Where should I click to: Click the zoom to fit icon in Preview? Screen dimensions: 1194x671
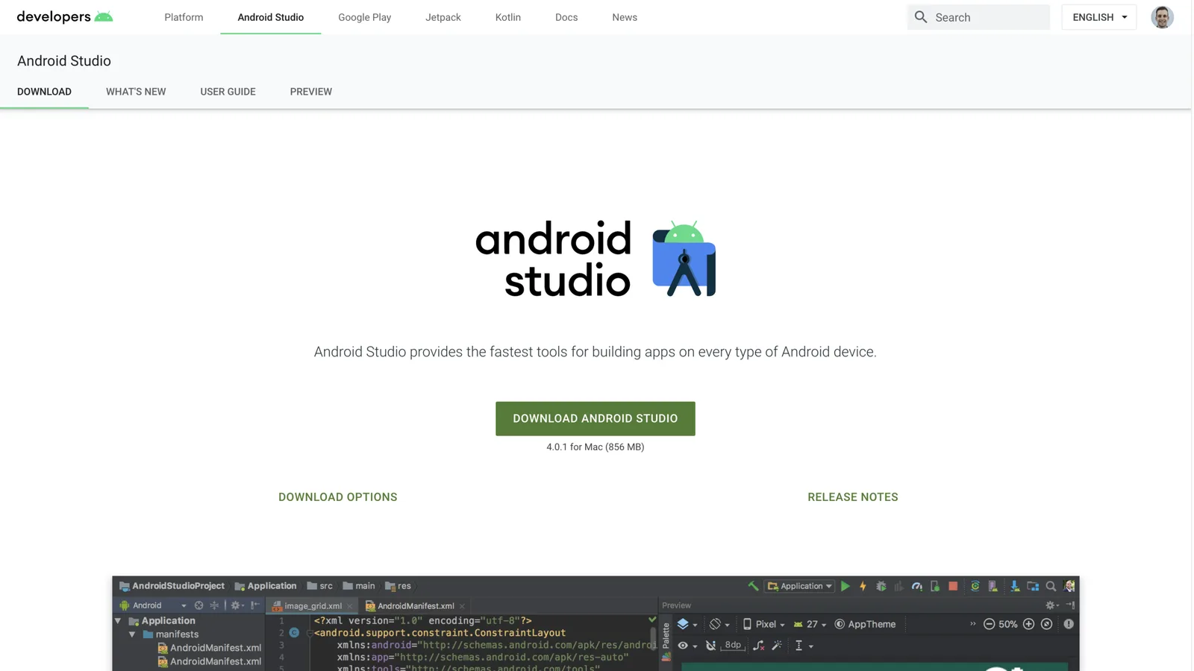(1047, 624)
